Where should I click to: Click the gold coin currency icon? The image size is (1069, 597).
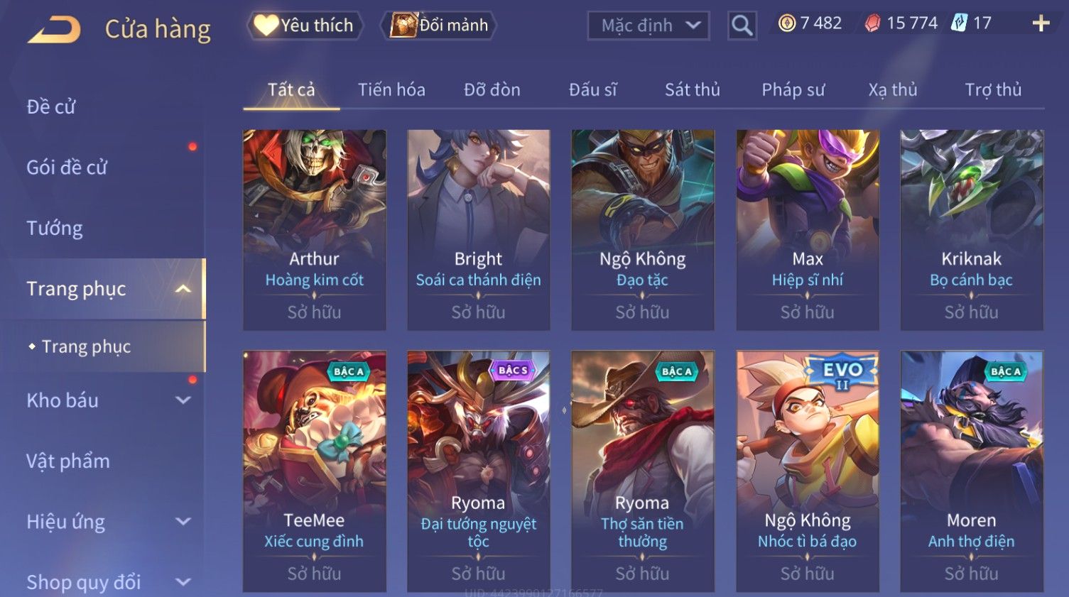point(786,23)
